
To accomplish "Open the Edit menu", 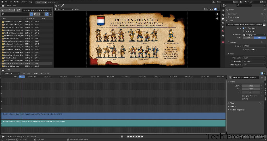I will pyautogui.click(x=11, y=2).
